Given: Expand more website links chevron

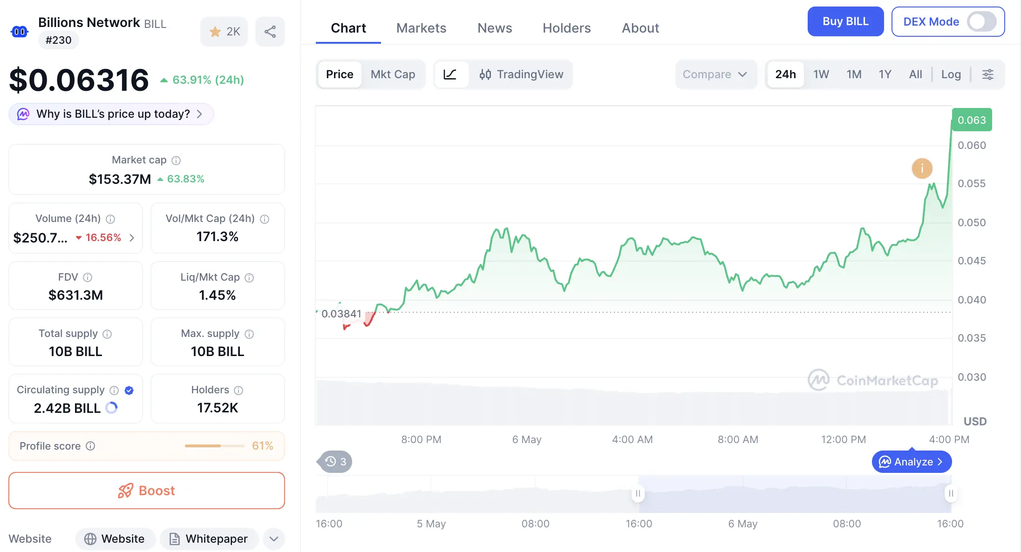Looking at the screenshot, I should [274, 539].
